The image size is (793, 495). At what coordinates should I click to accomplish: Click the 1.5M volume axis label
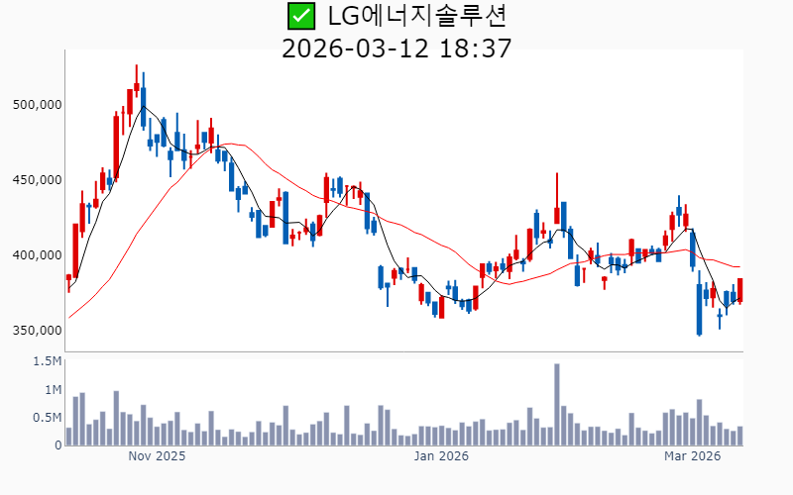pos(47,361)
